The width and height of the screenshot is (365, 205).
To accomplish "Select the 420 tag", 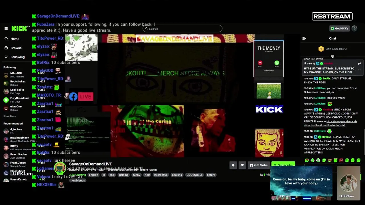I will point(147,175).
